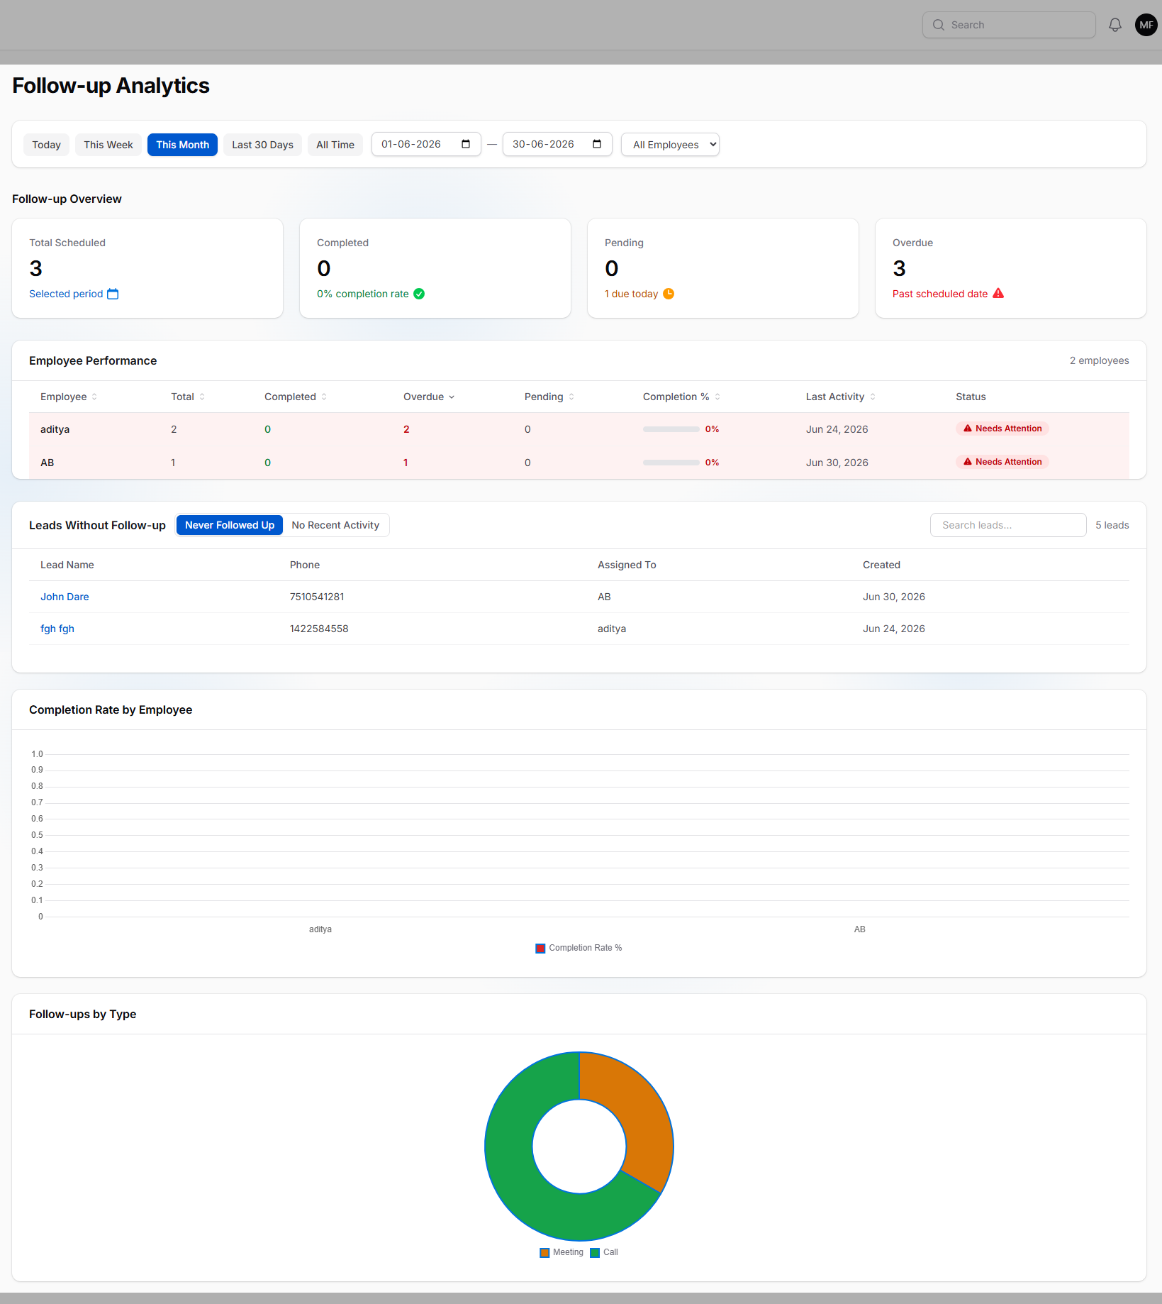Click phone number 1422584558
This screenshot has height=1304, width=1162.
click(319, 629)
